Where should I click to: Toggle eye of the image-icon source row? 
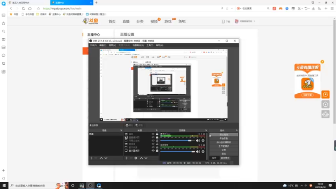coord(153,137)
